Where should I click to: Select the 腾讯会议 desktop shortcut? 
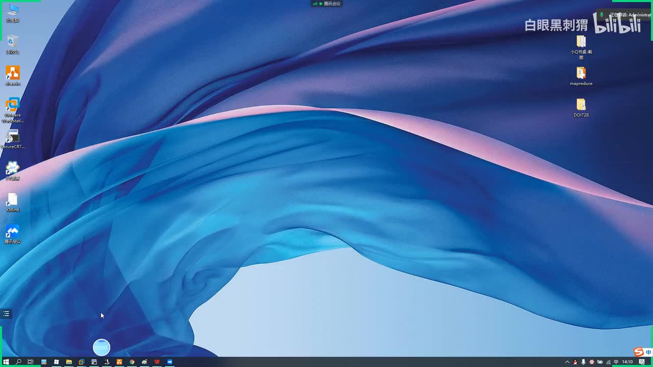[x=12, y=234]
